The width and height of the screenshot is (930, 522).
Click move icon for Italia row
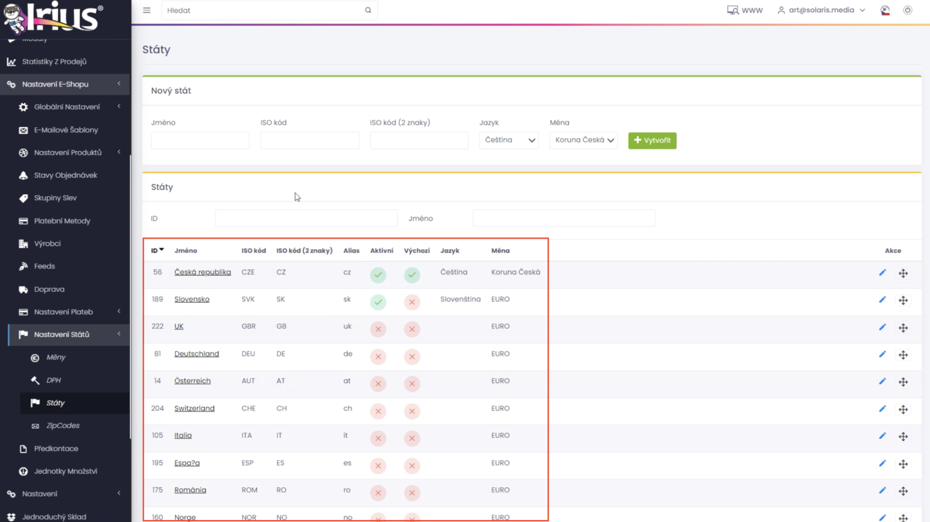coord(903,437)
